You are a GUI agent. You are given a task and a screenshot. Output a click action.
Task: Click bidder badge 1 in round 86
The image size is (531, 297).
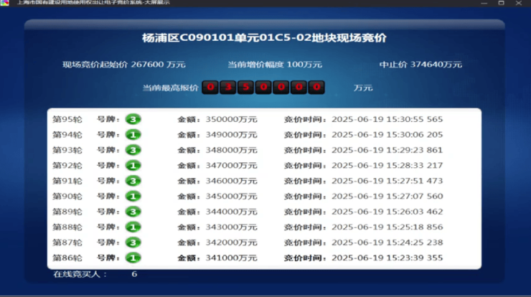(x=133, y=258)
